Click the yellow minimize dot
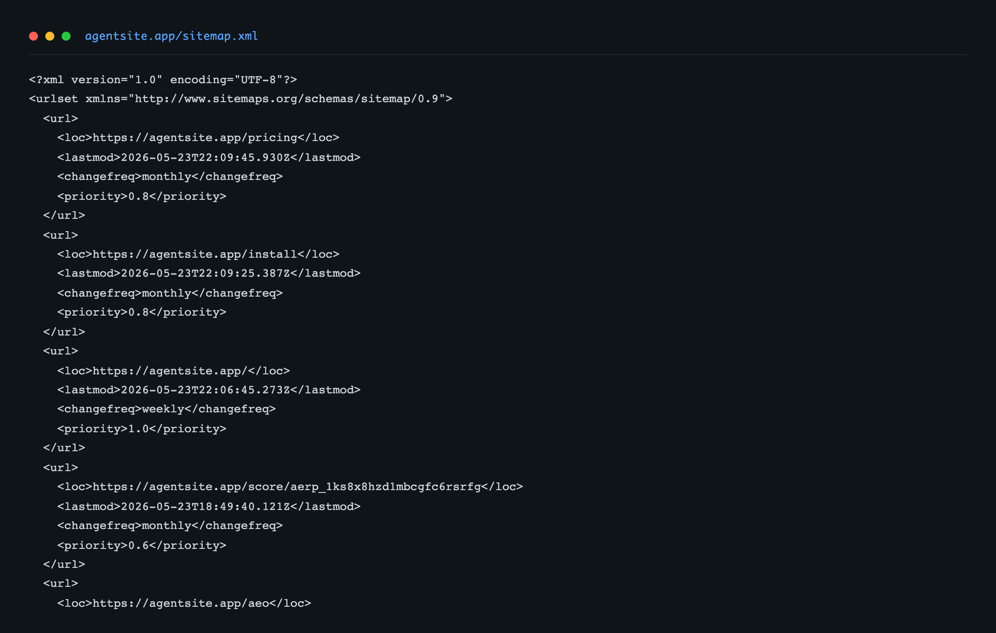The width and height of the screenshot is (996, 633). point(50,36)
